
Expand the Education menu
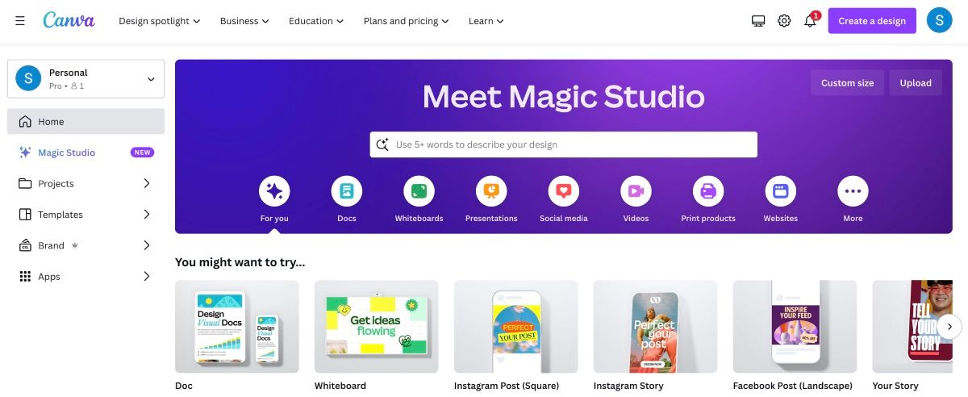pyautogui.click(x=316, y=21)
